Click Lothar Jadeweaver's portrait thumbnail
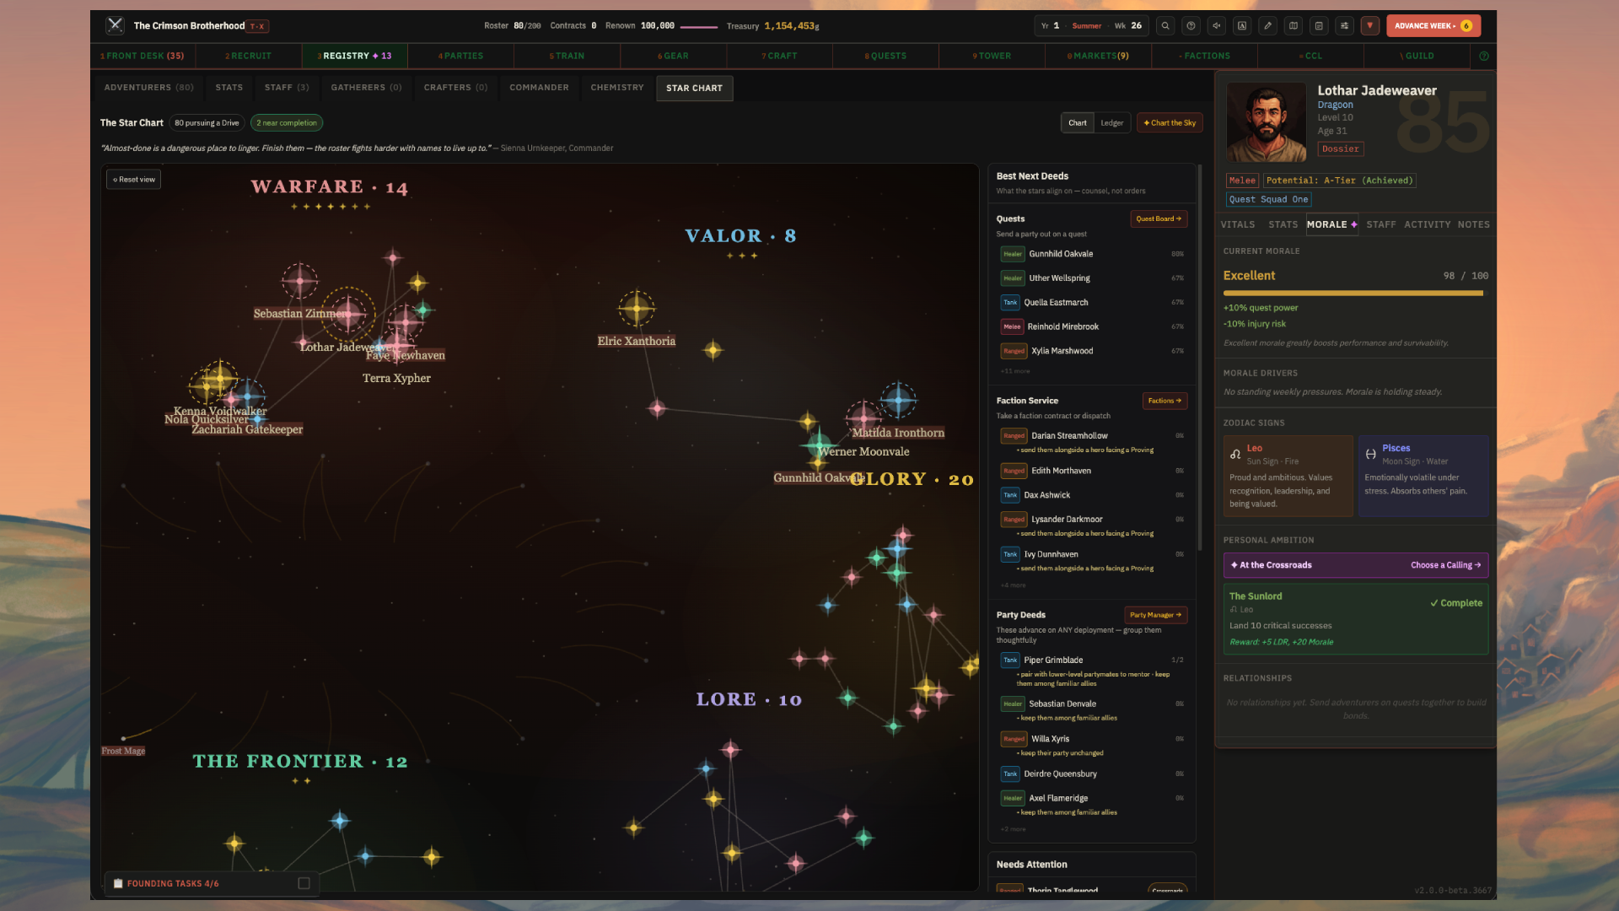Image resolution: width=1619 pixels, height=911 pixels. click(x=1267, y=122)
